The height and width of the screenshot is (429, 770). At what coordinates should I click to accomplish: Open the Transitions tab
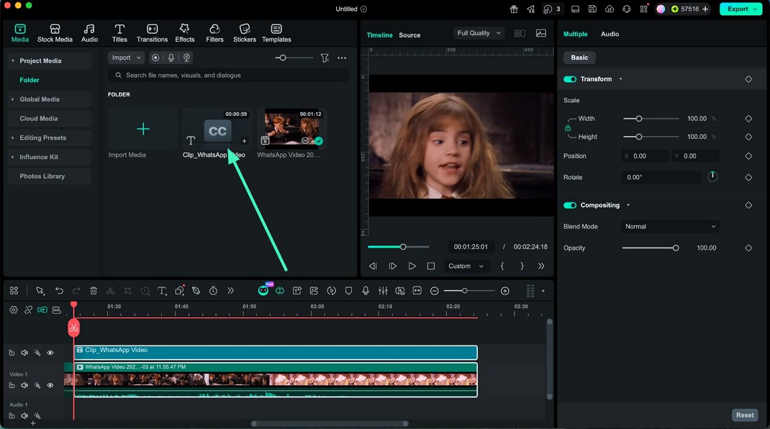152,33
